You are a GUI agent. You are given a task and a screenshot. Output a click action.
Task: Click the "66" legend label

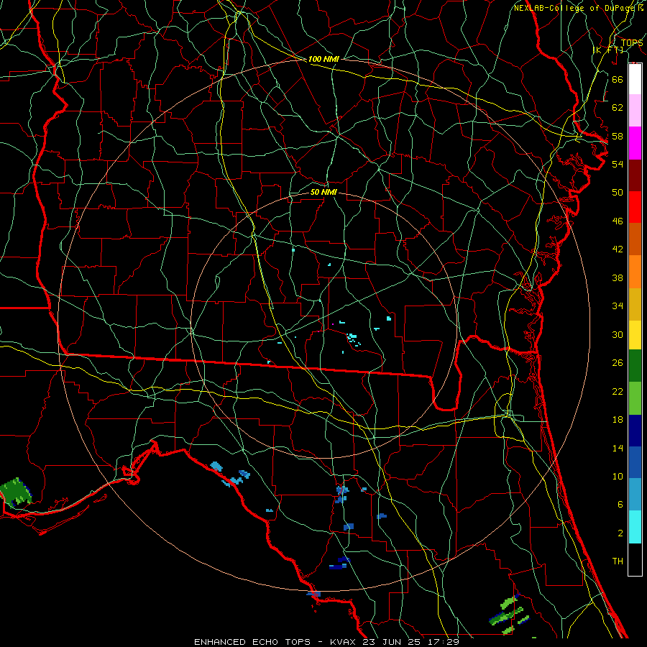click(618, 80)
